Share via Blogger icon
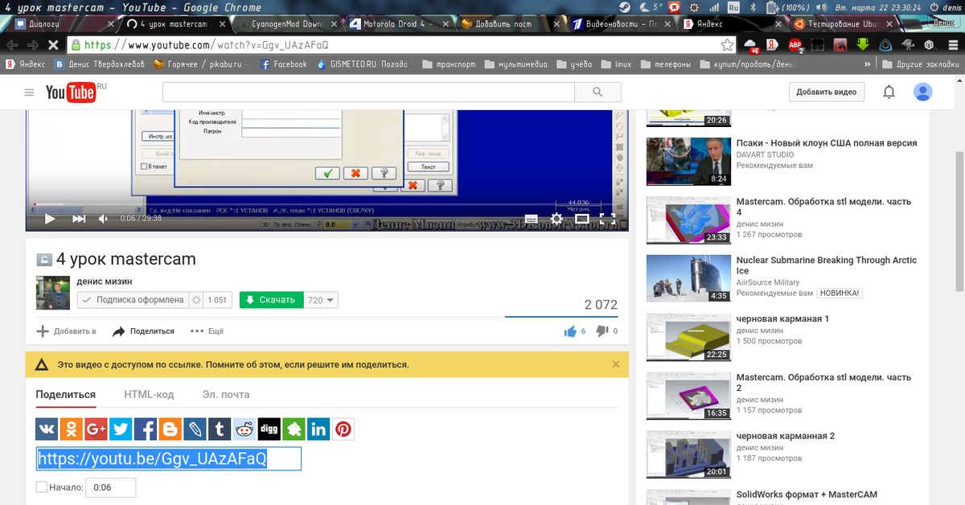Image resolution: width=965 pixels, height=505 pixels. coord(170,429)
